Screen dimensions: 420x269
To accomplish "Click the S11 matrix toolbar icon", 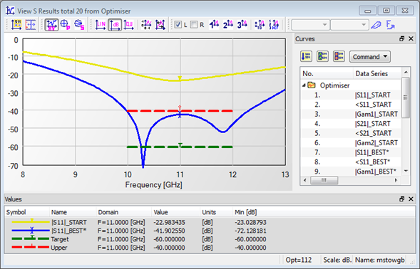I will 16,25.
